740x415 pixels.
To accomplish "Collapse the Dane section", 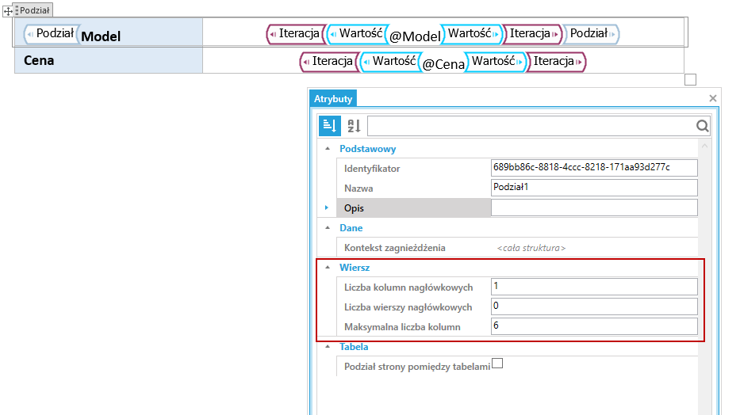I will (x=328, y=228).
